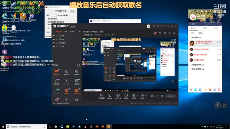Image resolution: width=230 pixels, height=129 pixels.
Task: Toggle preview eye icon in bottom bar
Action: (157, 96)
